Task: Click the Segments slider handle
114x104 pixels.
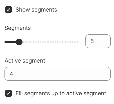Action: 19,42
